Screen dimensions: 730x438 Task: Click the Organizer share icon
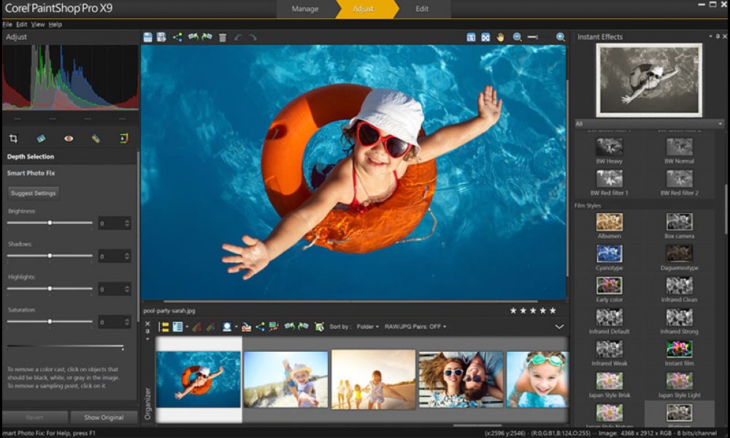[x=260, y=327]
